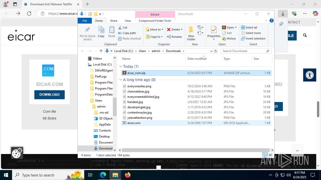321x180 pixels.
Task: Click admin in the address path
Action: tap(156, 51)
